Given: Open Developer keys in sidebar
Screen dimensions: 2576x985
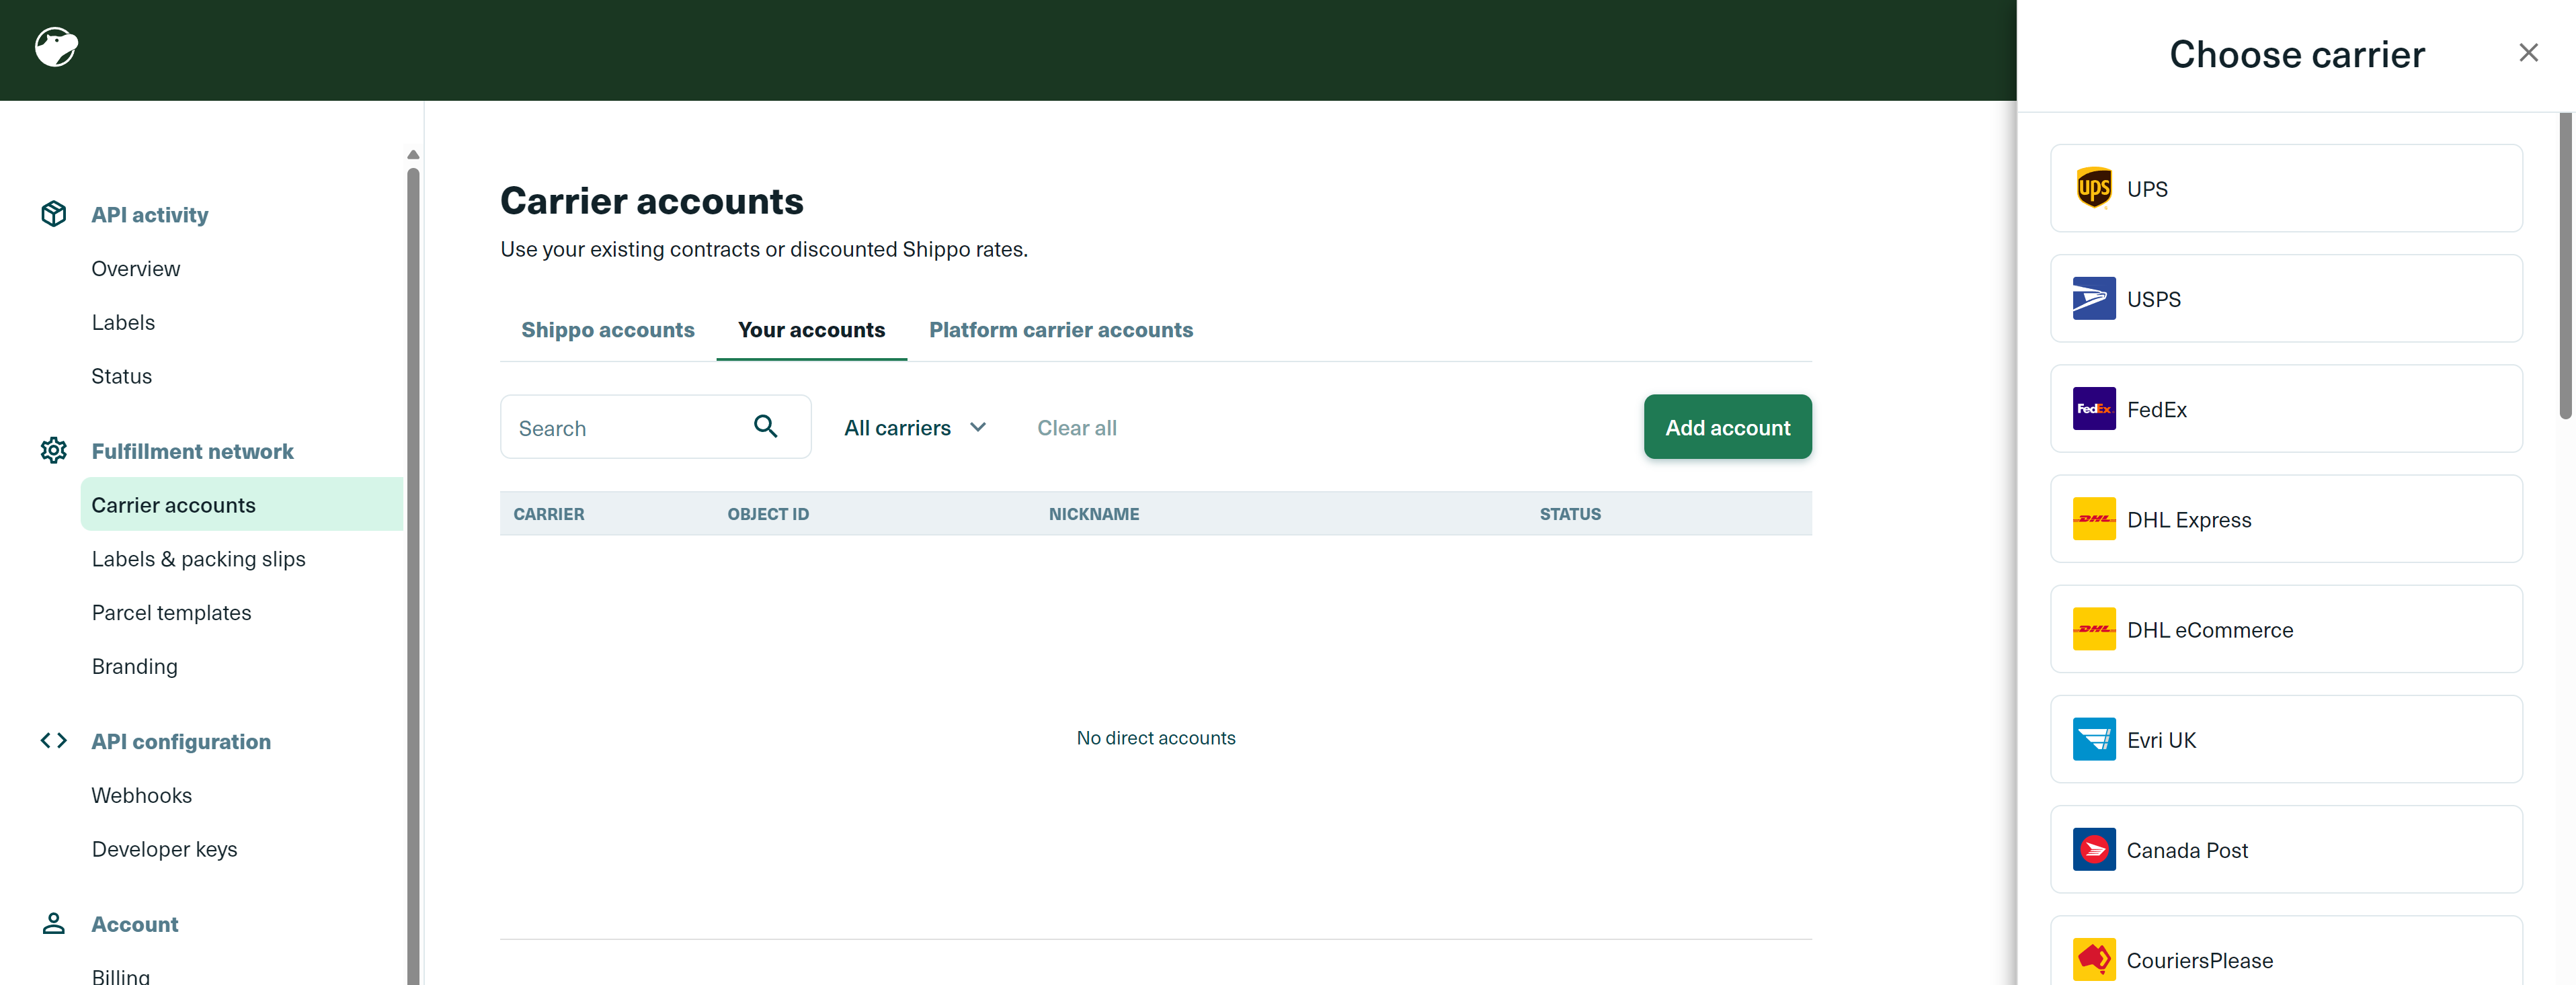Looking at the screenshot, I should coord(164,849).
